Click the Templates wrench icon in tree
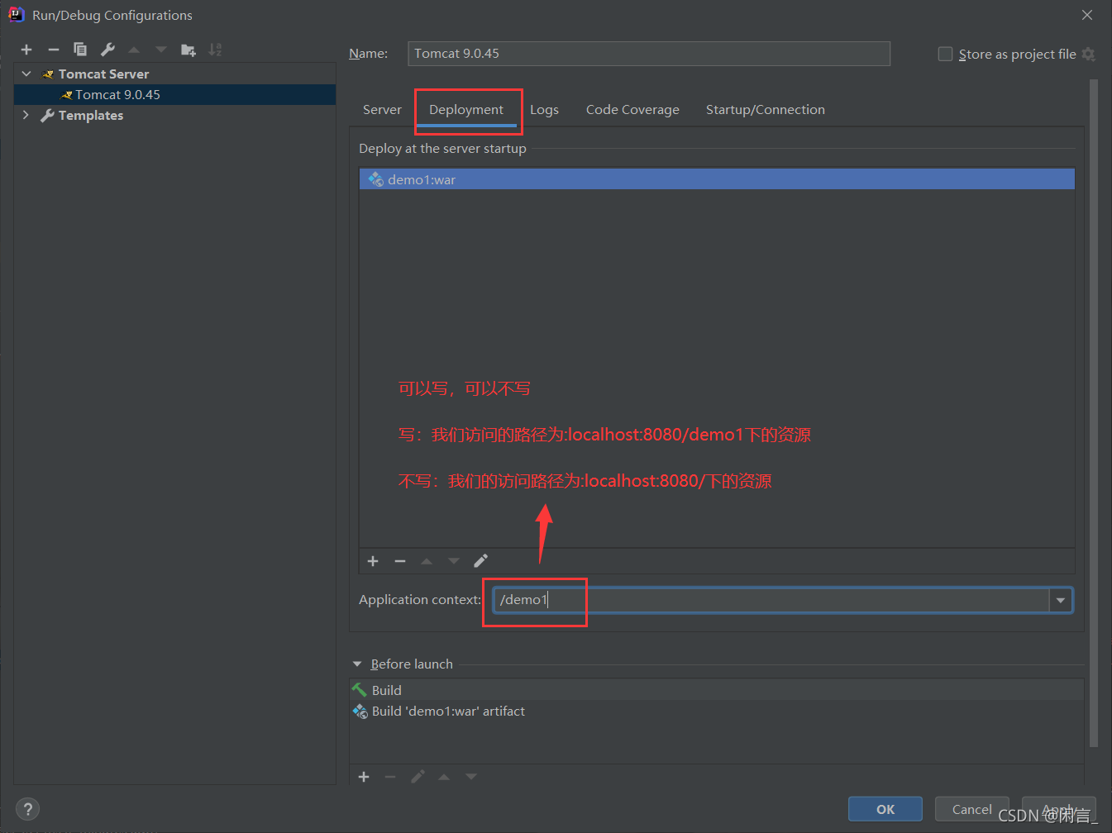This screenshot has width=1112, height=833. coord(47,116)
